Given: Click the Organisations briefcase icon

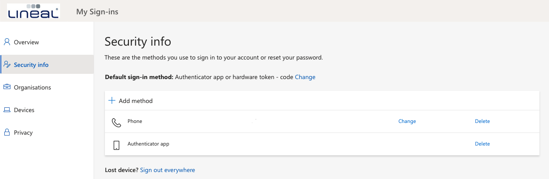Looking at the screenshot, I should (7, 87).
